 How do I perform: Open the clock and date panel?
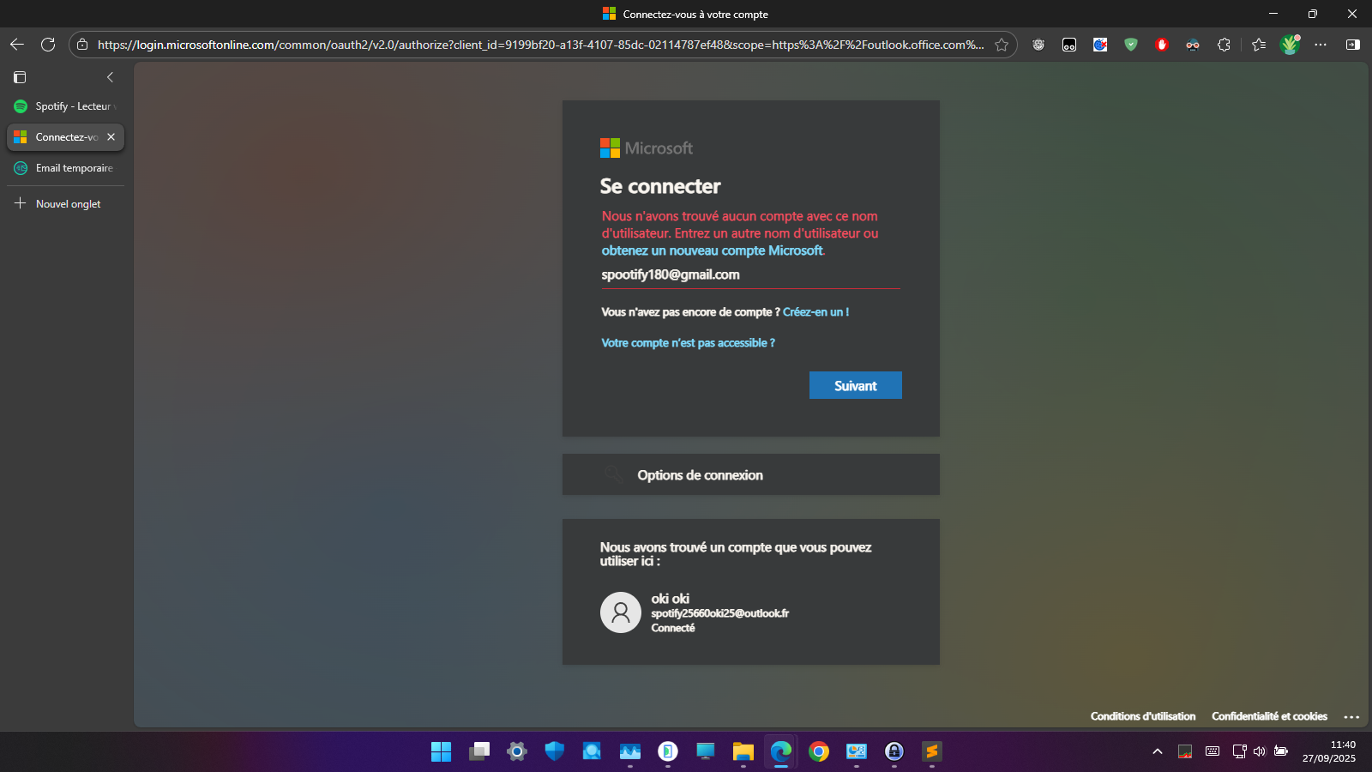(x=1329, y=751)
